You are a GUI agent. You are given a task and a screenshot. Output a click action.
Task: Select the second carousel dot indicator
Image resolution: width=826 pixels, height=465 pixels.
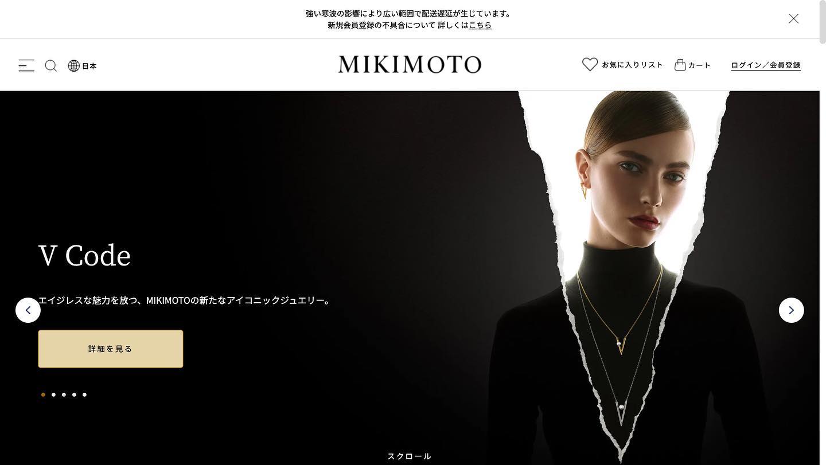coord(53,394)
